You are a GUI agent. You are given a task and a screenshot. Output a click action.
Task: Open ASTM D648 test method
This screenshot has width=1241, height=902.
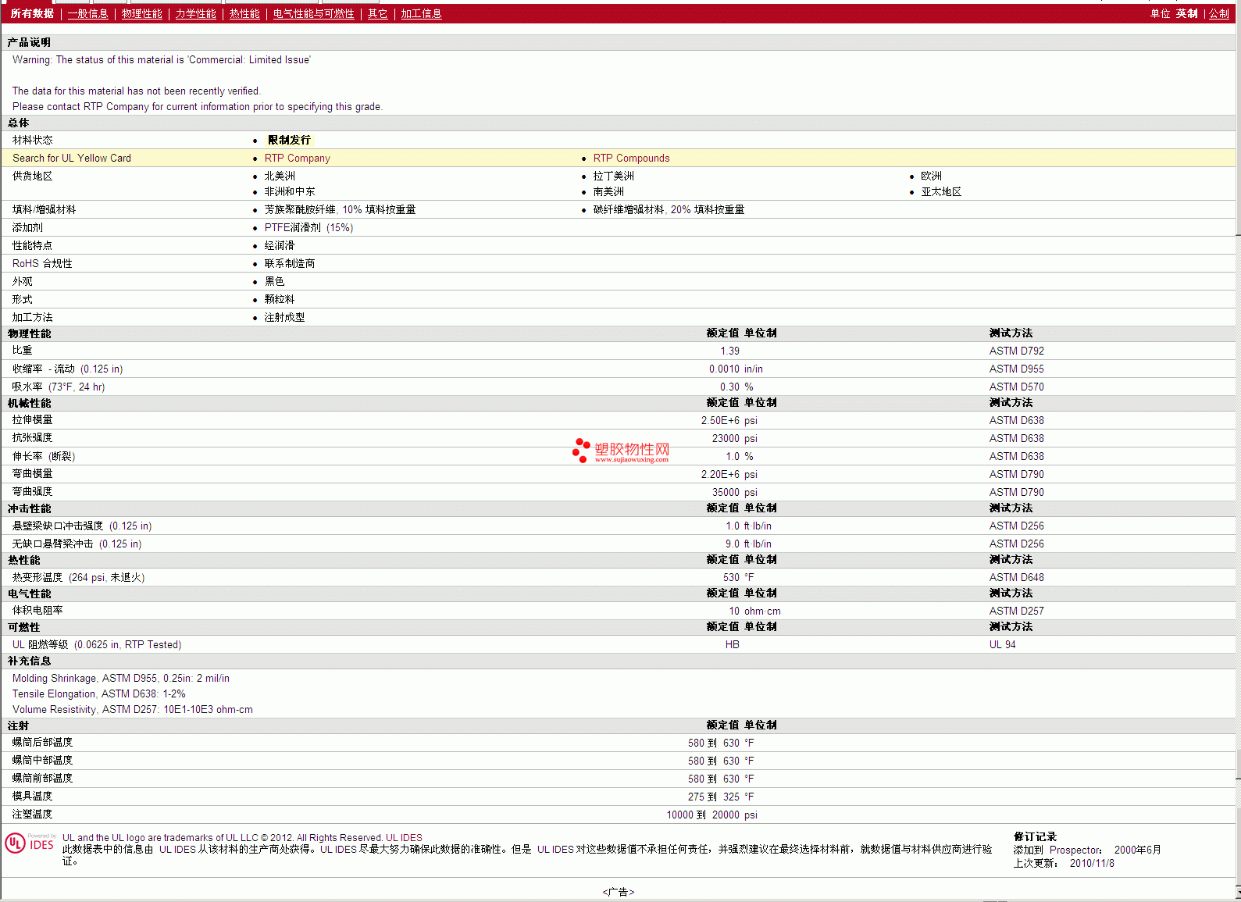click(1017, 578)
